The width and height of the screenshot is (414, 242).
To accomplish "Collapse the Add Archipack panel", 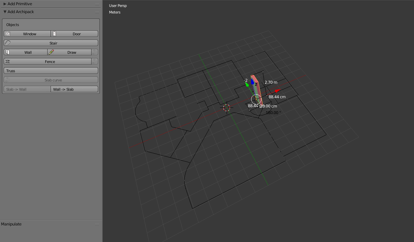I will coord(5,12).
